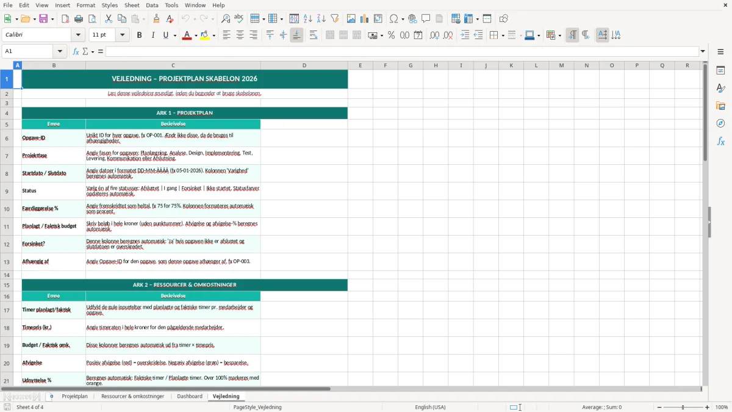Apply the yellow background color swatch
The width and height of the screenshot is (732, 412).
[206, 35]
